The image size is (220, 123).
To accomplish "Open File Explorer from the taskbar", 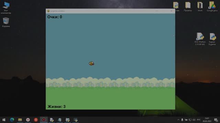I will point(20,120).
